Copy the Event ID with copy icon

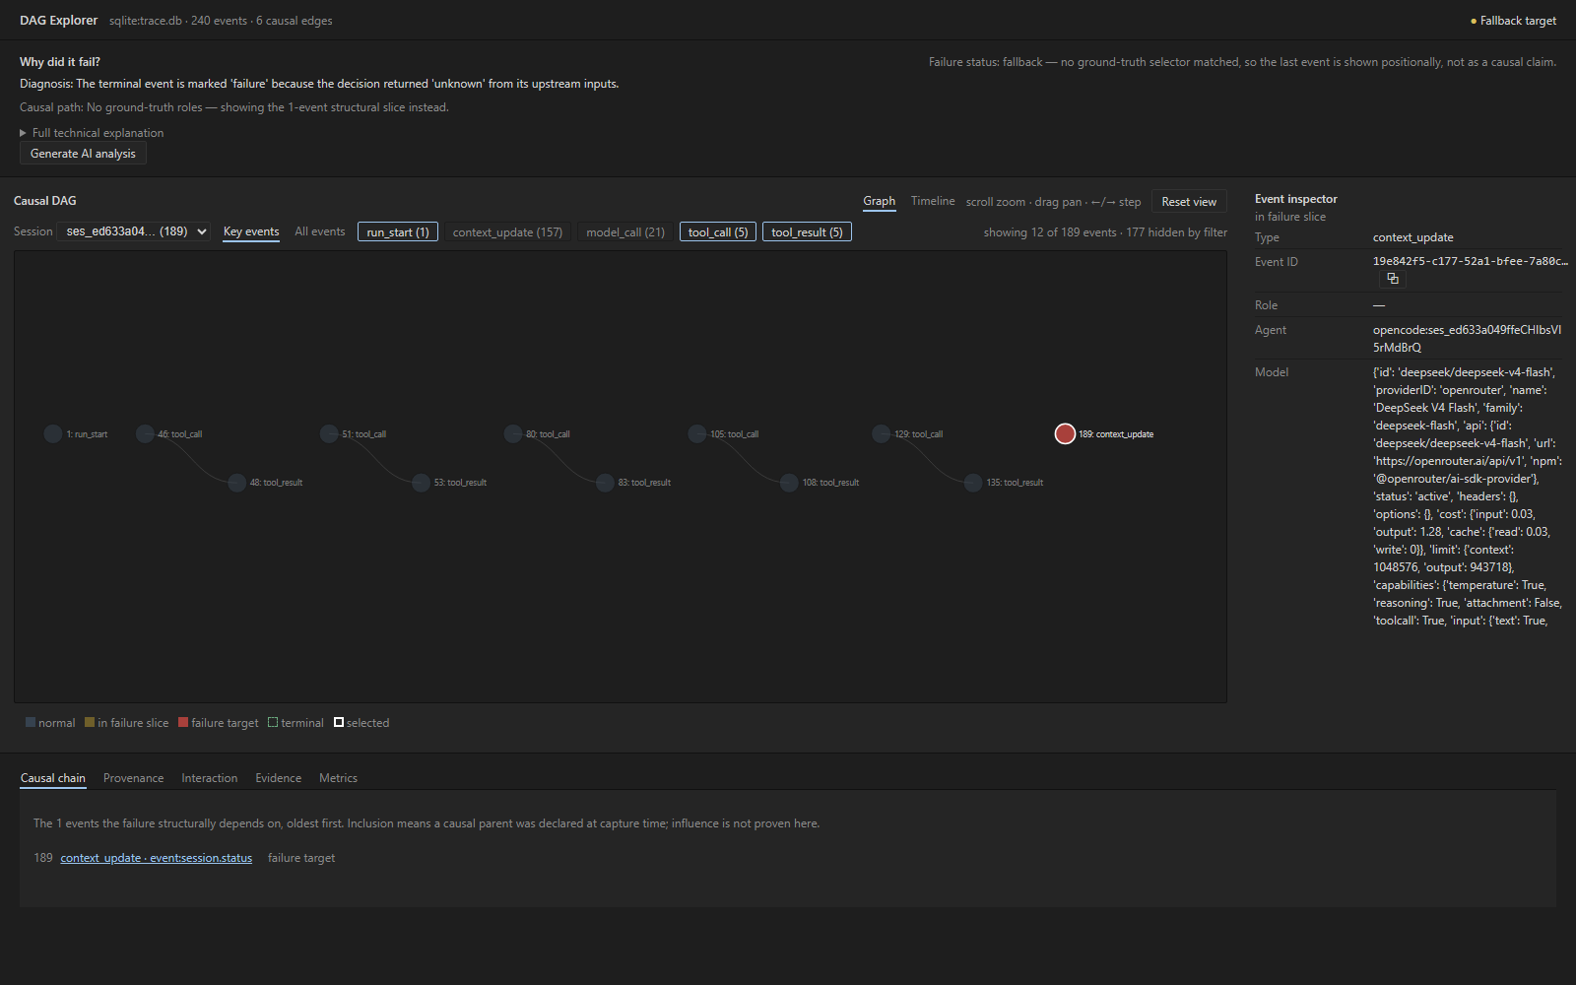point(1393,279)
